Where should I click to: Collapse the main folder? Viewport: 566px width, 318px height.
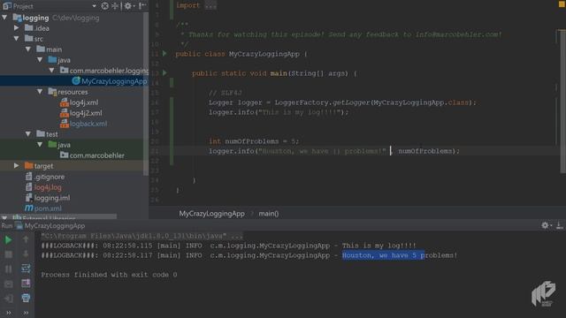[28, 49]
